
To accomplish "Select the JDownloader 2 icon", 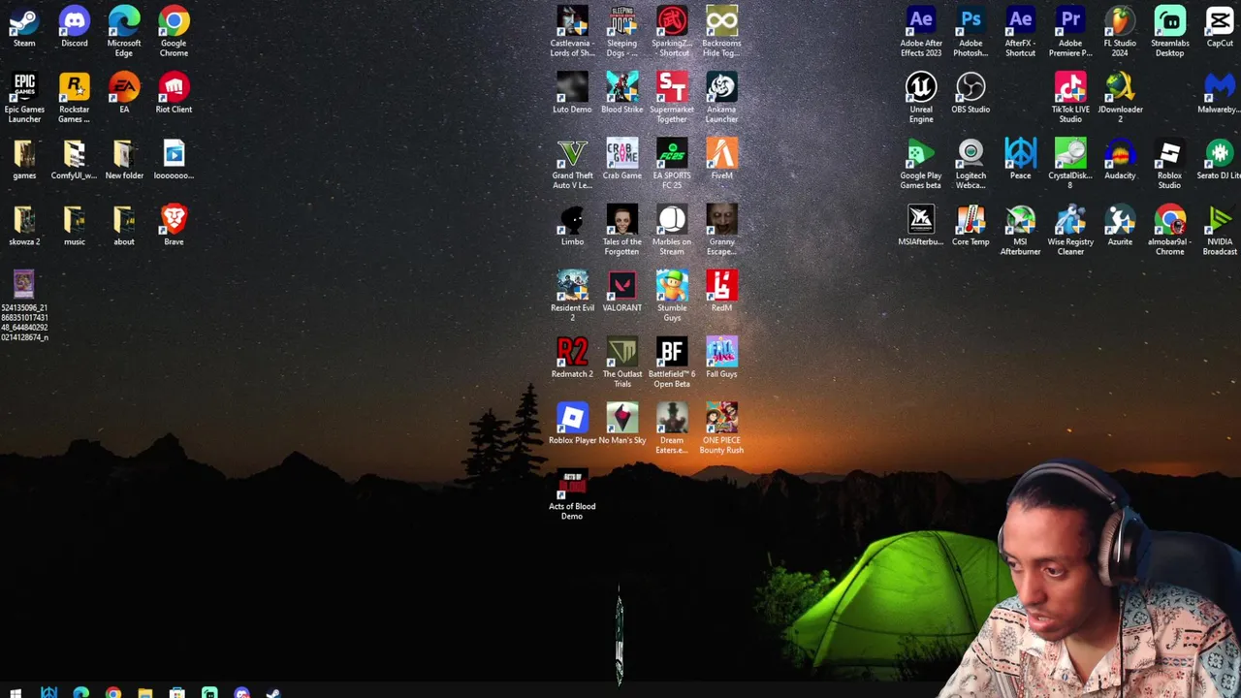I will pyautogui.click(x=1120, y=87).
